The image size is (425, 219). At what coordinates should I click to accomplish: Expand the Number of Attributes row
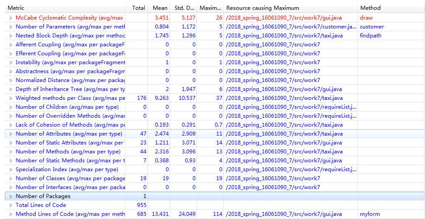11,134
